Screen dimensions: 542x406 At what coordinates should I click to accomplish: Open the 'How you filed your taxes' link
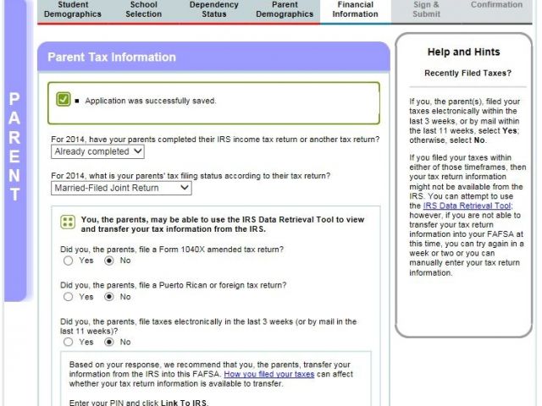[268, 373]
